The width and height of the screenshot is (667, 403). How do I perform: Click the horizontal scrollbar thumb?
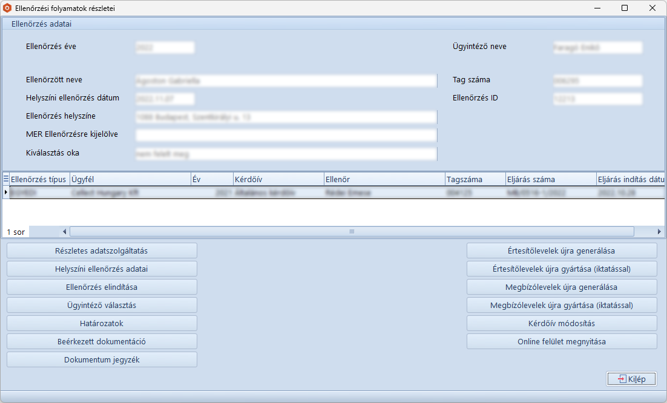click(351, 231)
